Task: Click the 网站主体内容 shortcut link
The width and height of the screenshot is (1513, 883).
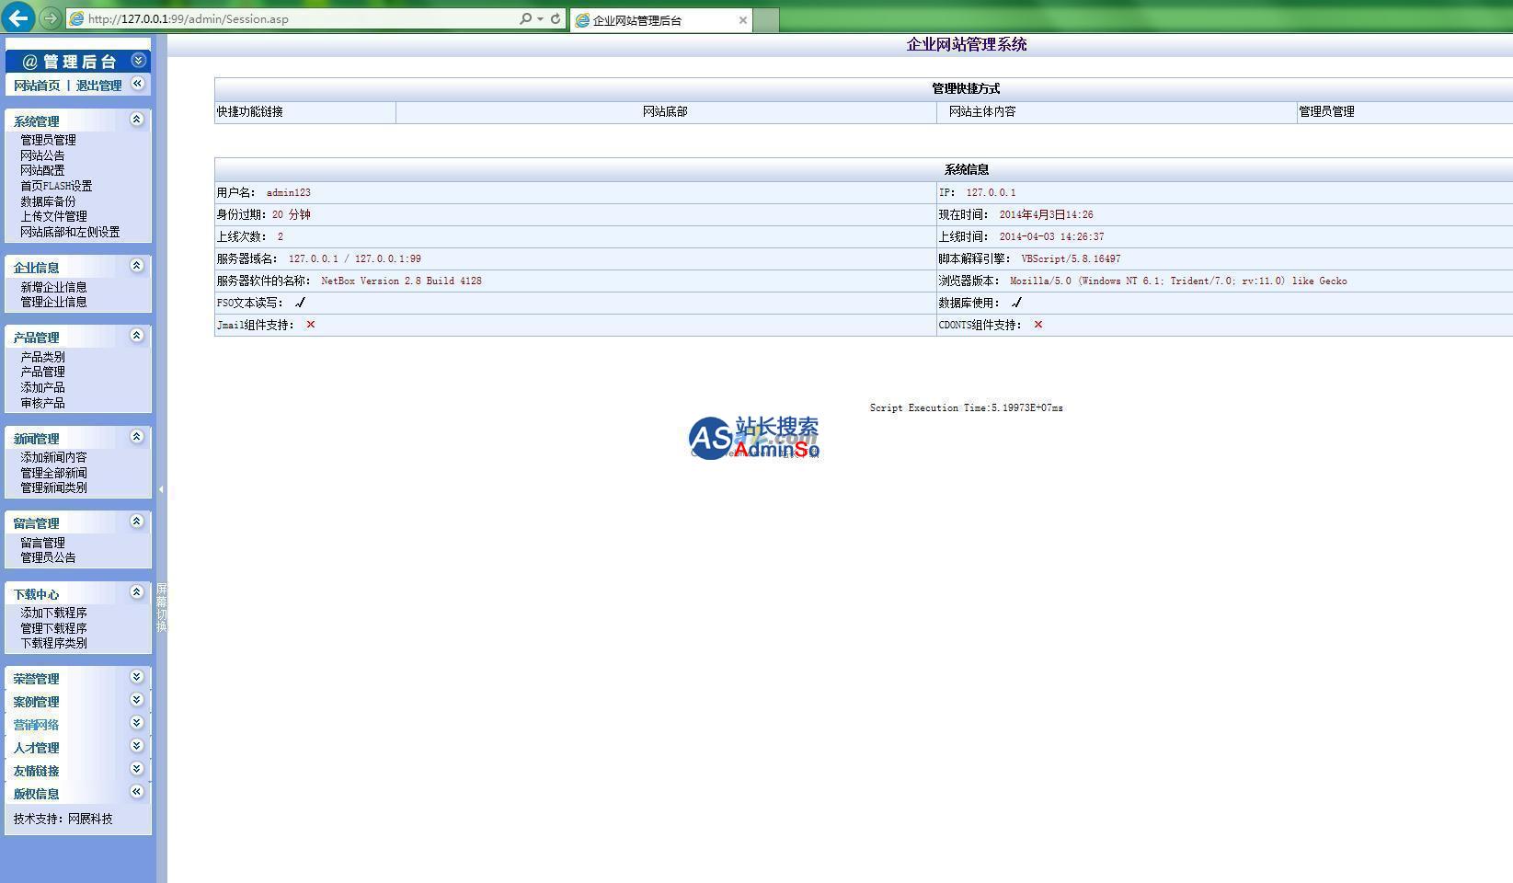Action: 982,111
